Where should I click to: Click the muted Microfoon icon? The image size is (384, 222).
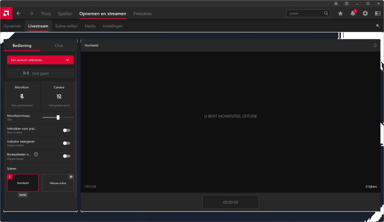[22, 96]
